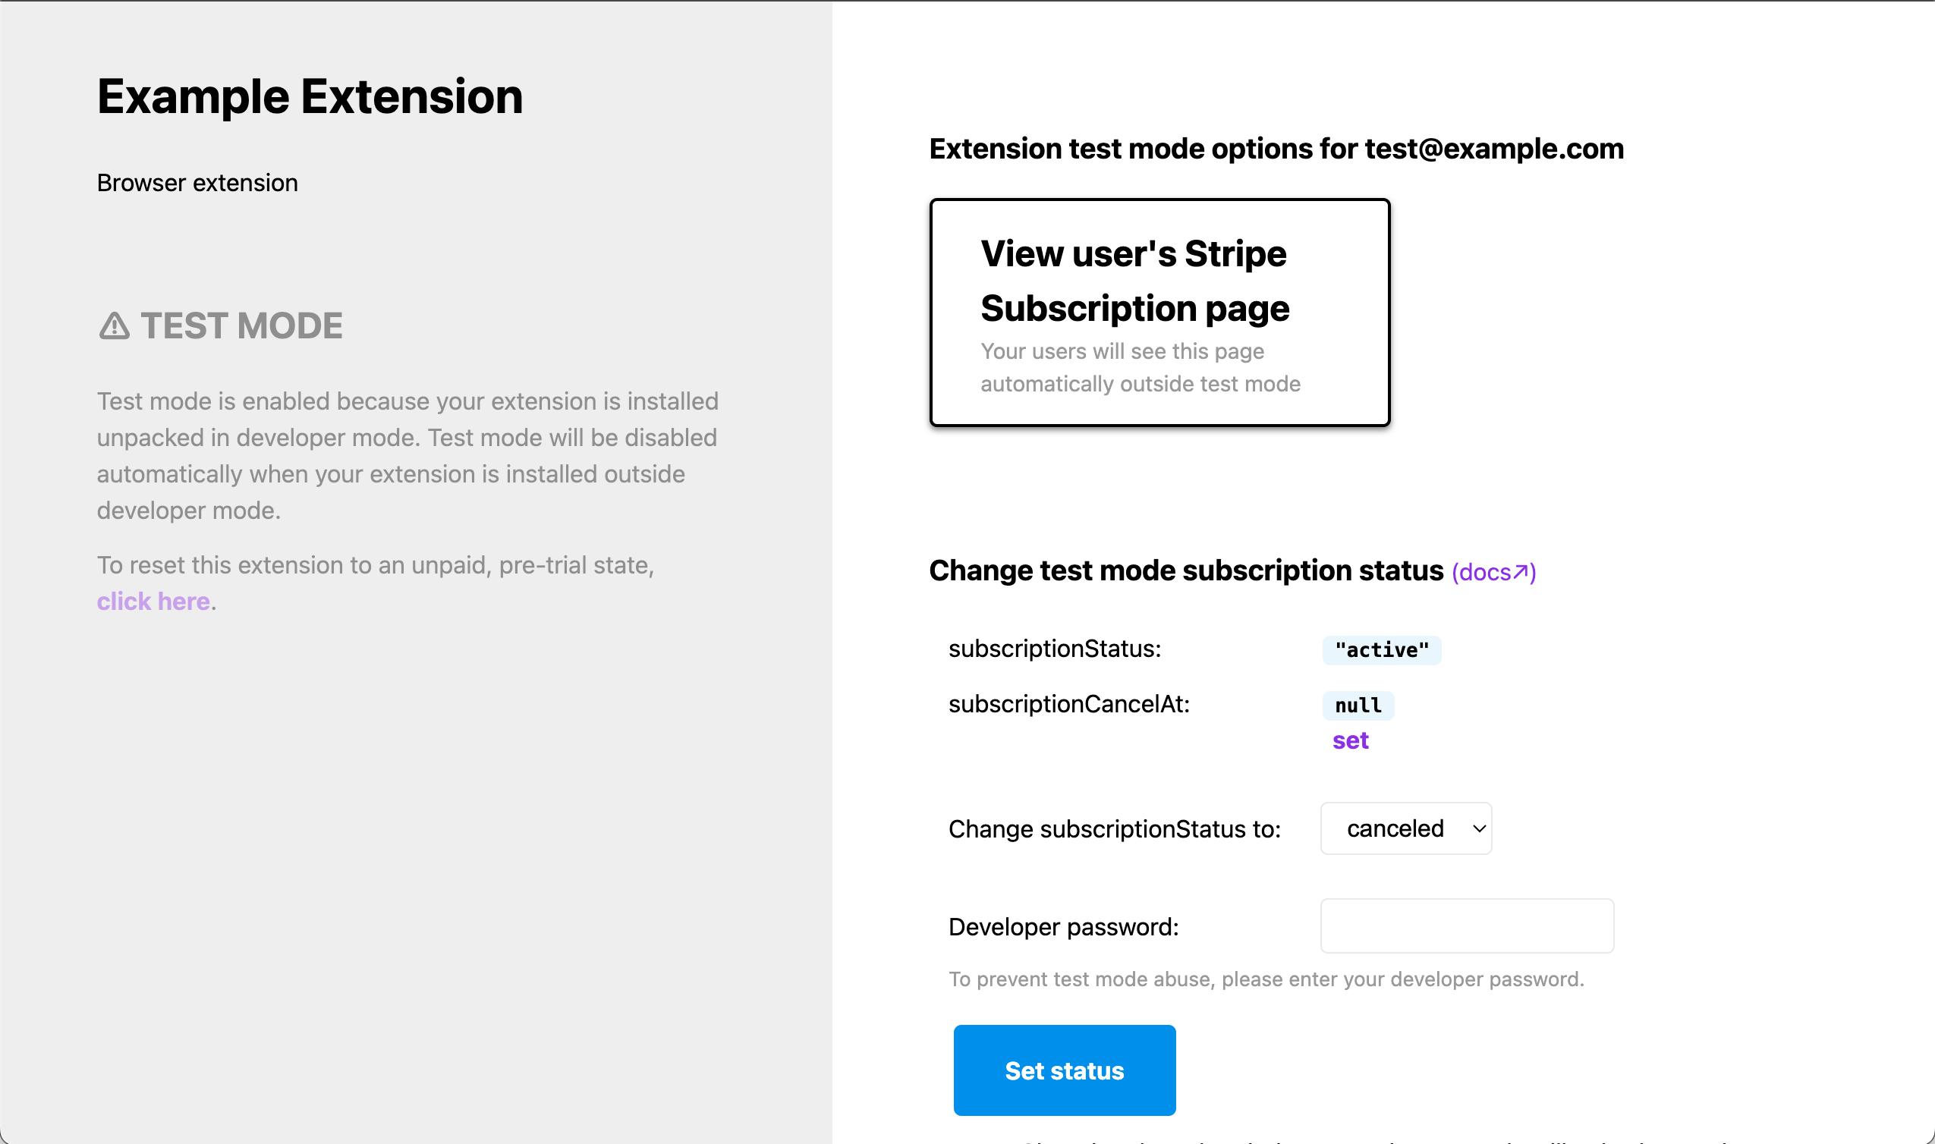Screen dimensions: 1935x1144
Task: Click the 'Change subscriptionStatus to:' label
Action: point(1114,829)
